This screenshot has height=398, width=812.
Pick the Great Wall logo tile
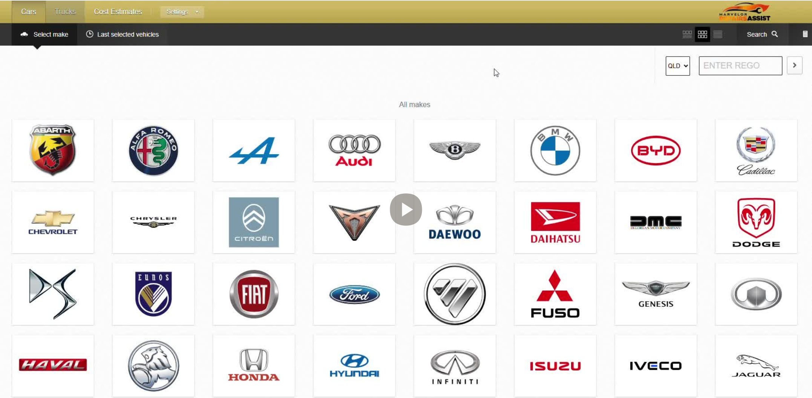point(756,294)
